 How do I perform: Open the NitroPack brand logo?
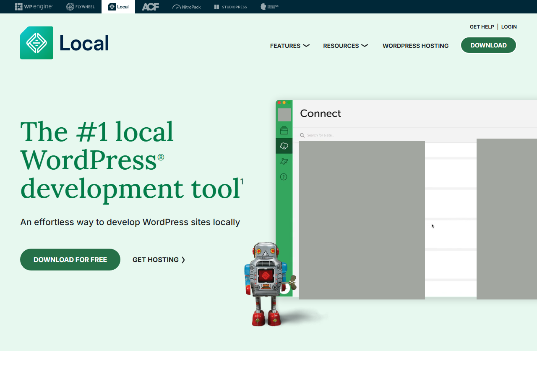pos(186,7)
